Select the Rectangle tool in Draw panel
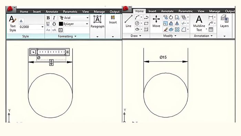Image resolution: width=241 pixels, height=136 pixels. click(146, 23)
